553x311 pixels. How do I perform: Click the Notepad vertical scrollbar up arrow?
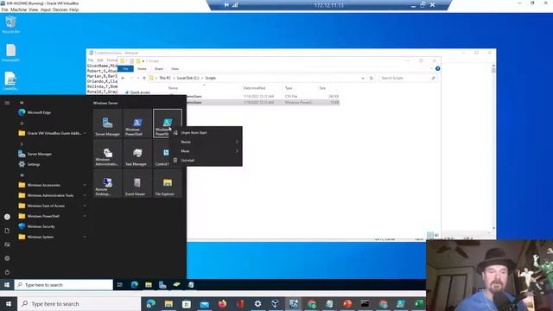click(x=493, y=66)
